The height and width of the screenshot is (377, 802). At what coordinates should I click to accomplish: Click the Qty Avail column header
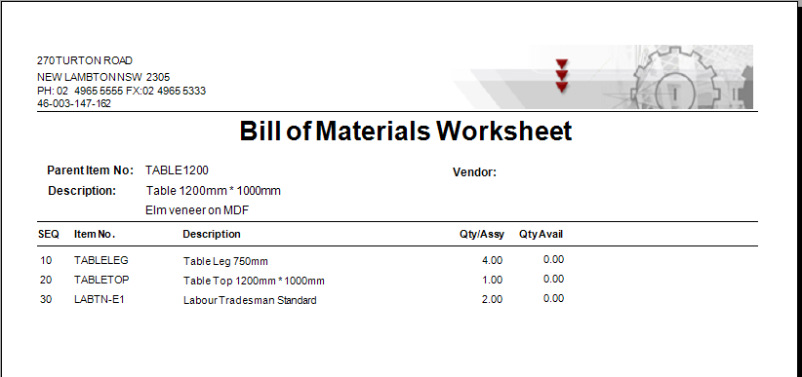coord(541,235)
